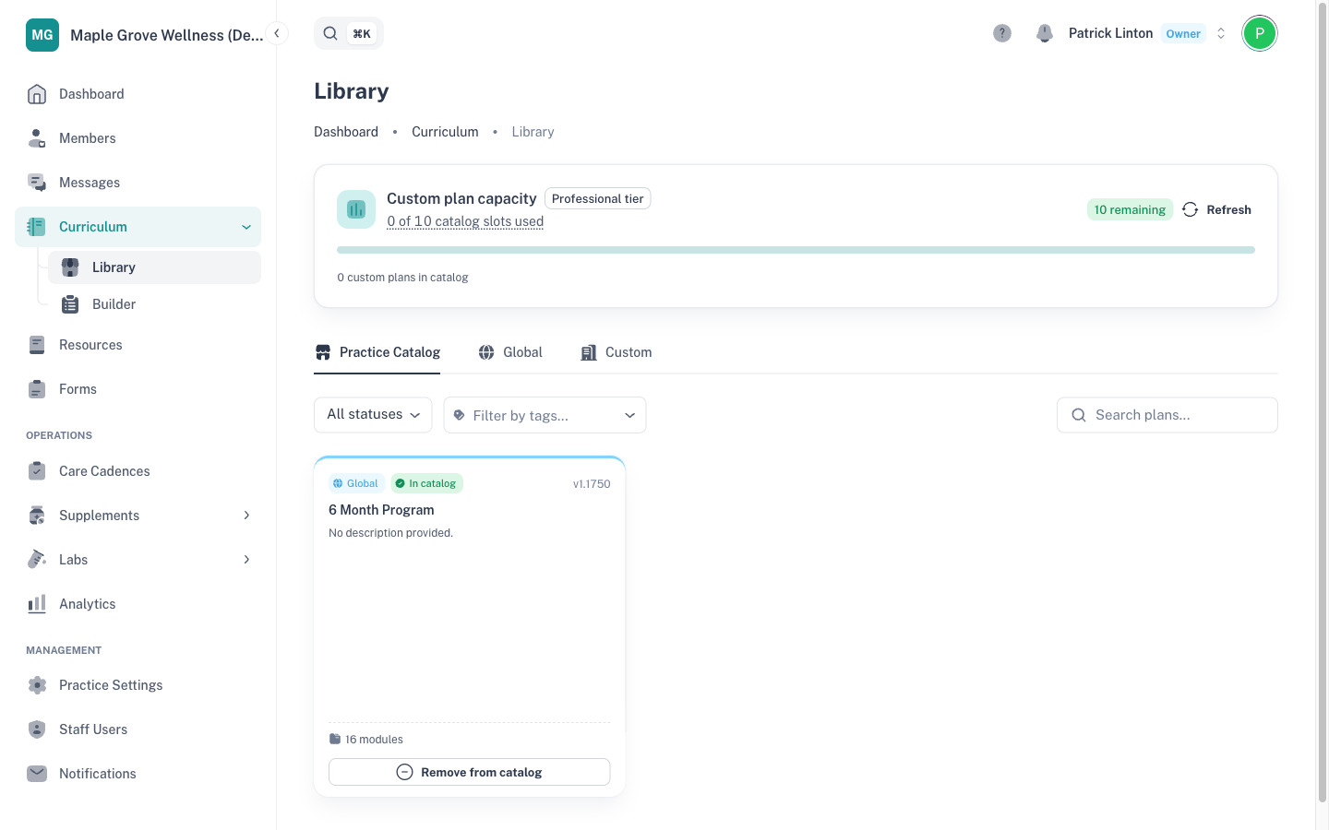The height and width of the screenshot is (830, 1329).
Task: Open the All statuses dropdown
Action: (x=374, y=415)
